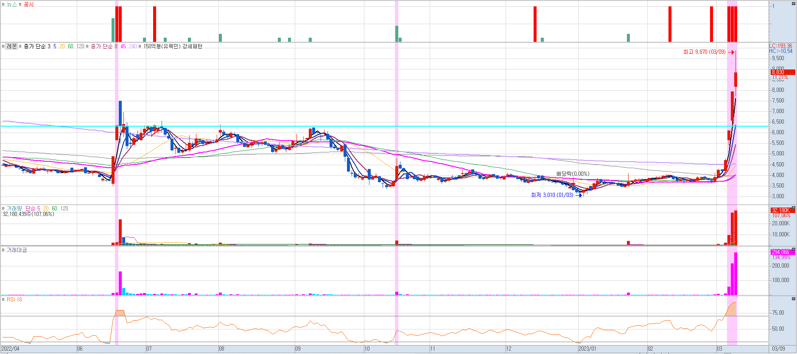Select the RSI 18 indicator label

(x=14, y=299)
